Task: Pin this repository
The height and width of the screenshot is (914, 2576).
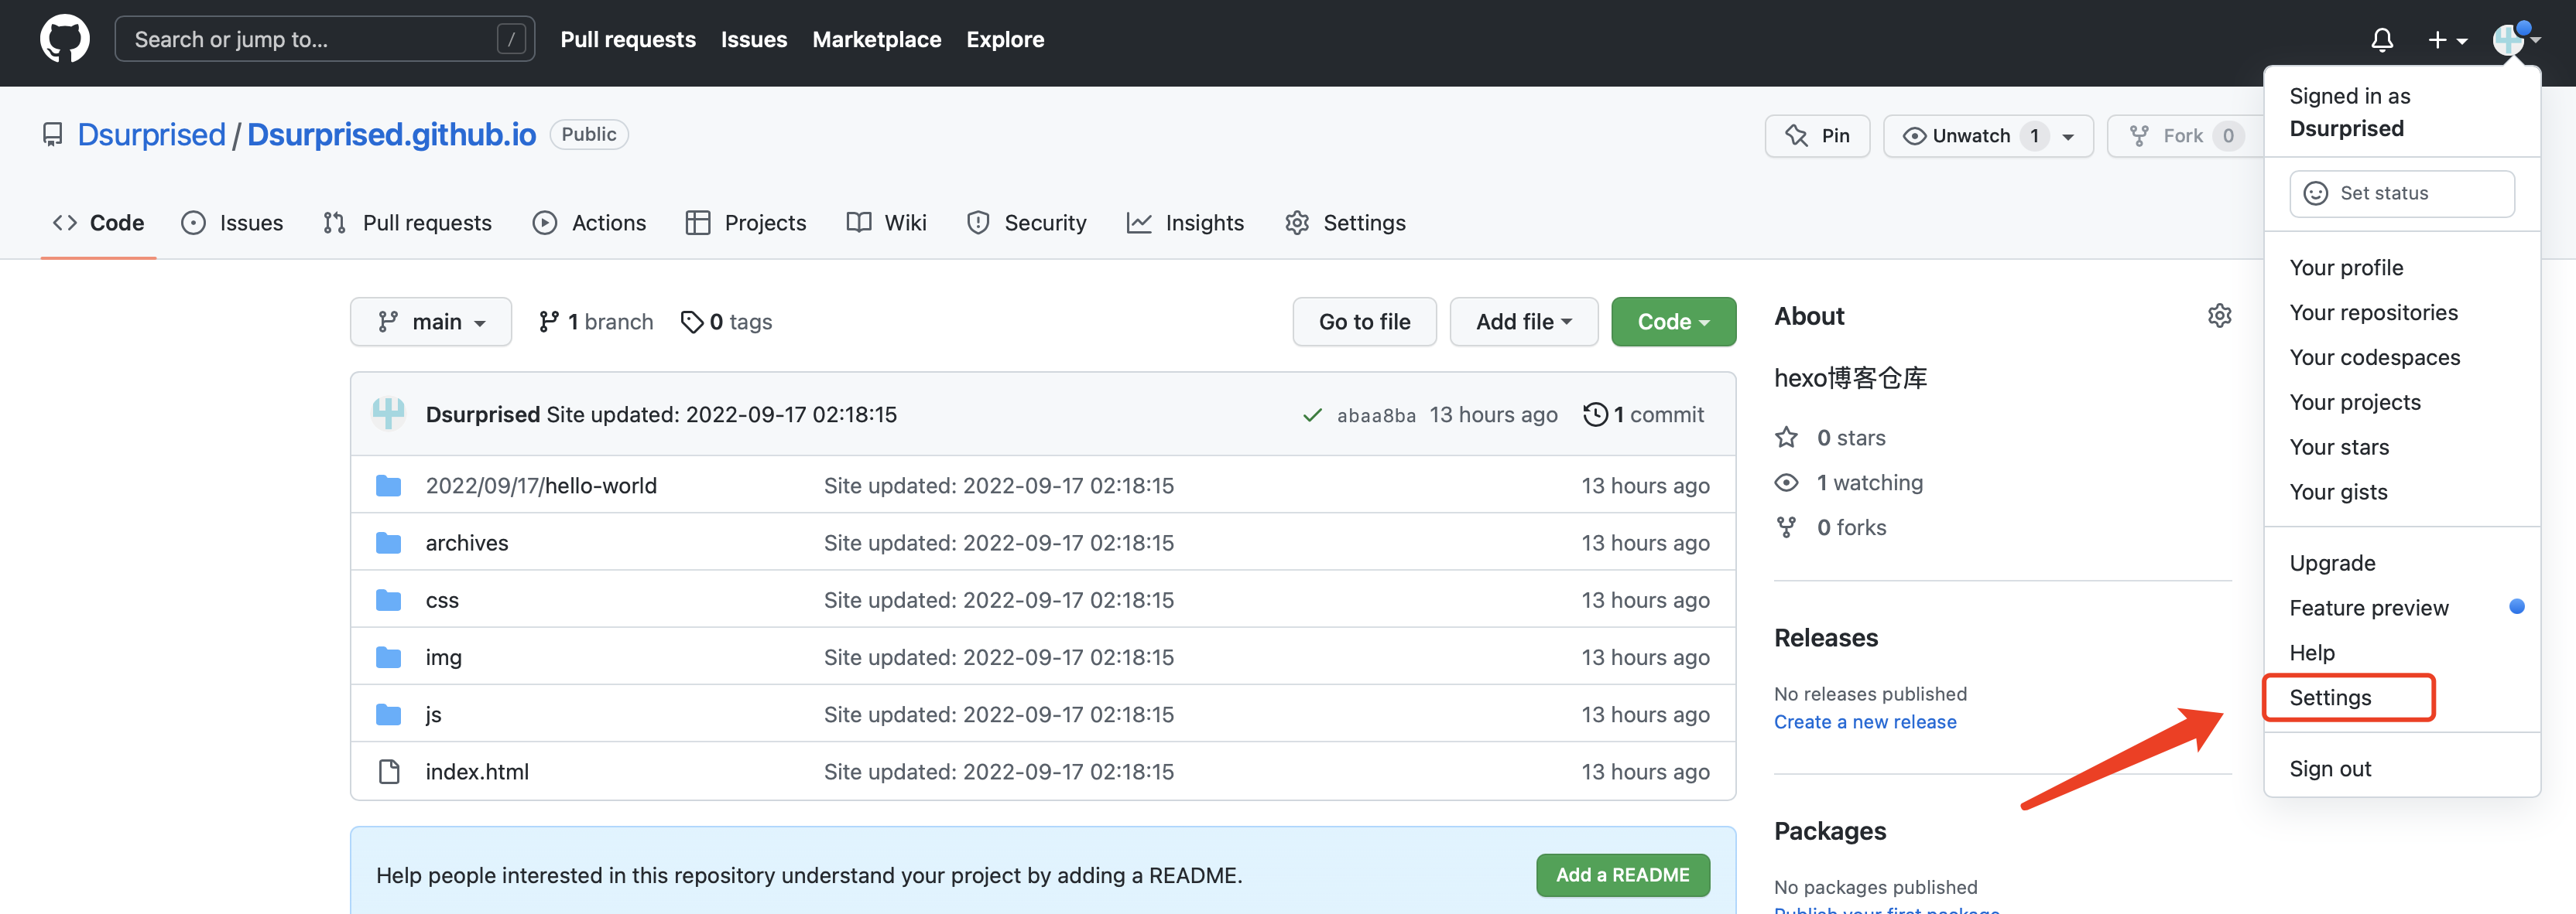Action: pyautogui.click(x=1817, y=136)
